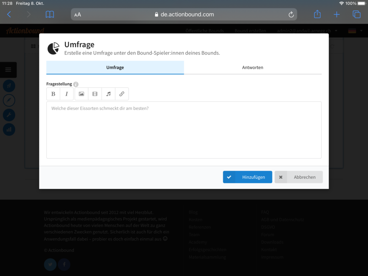Insert audio into the question
Screen dimensions: 368x276
coord(108,94)
